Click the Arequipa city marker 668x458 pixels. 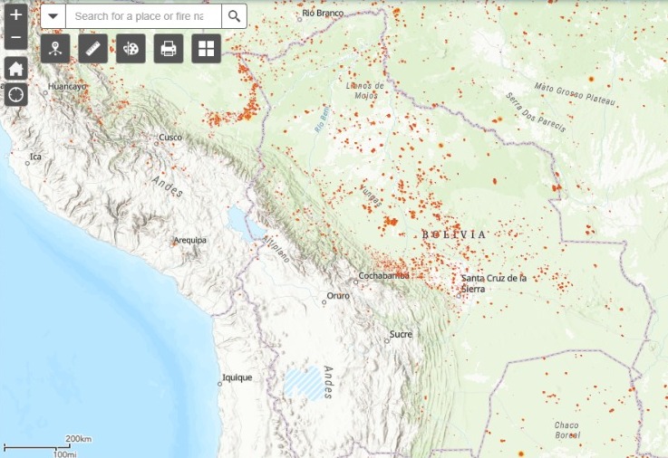pyautogui.click(x=174, y=242)
